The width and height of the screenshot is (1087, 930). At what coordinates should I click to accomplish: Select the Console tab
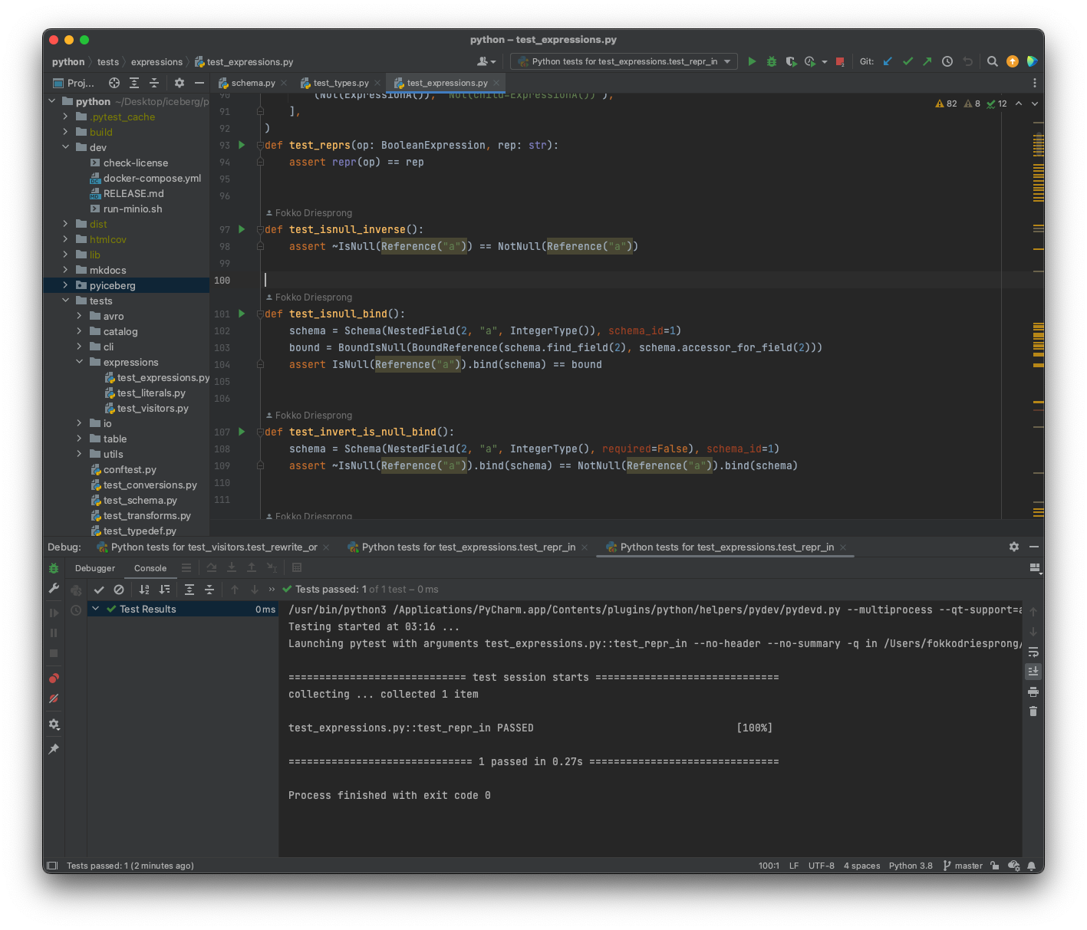tap(150, 568)
